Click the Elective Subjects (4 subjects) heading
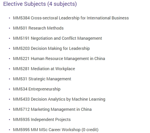 coord(40,4)
